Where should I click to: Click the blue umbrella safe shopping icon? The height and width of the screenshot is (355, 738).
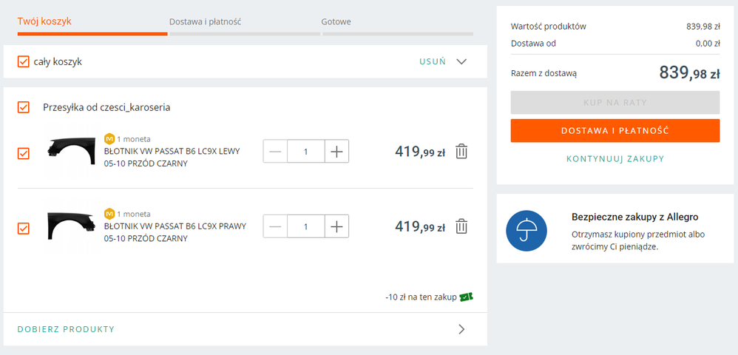click(x=527, y=231)
